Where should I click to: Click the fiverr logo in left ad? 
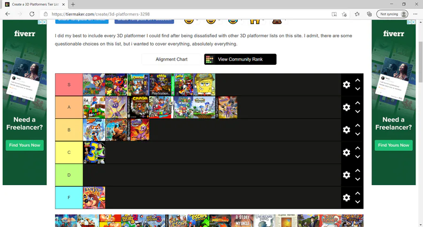click(x=24, y=33)
